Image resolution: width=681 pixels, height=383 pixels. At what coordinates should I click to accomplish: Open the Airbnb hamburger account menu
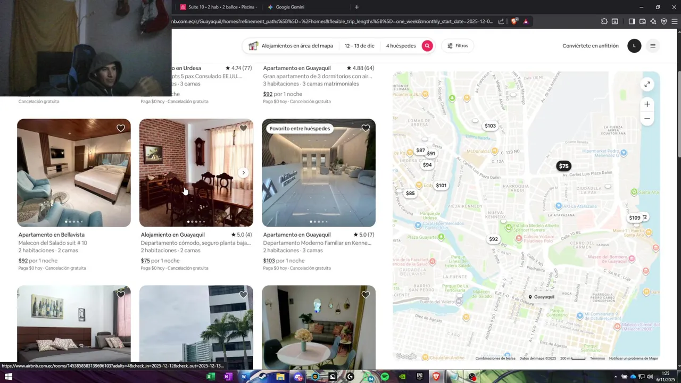click(653, 46)
